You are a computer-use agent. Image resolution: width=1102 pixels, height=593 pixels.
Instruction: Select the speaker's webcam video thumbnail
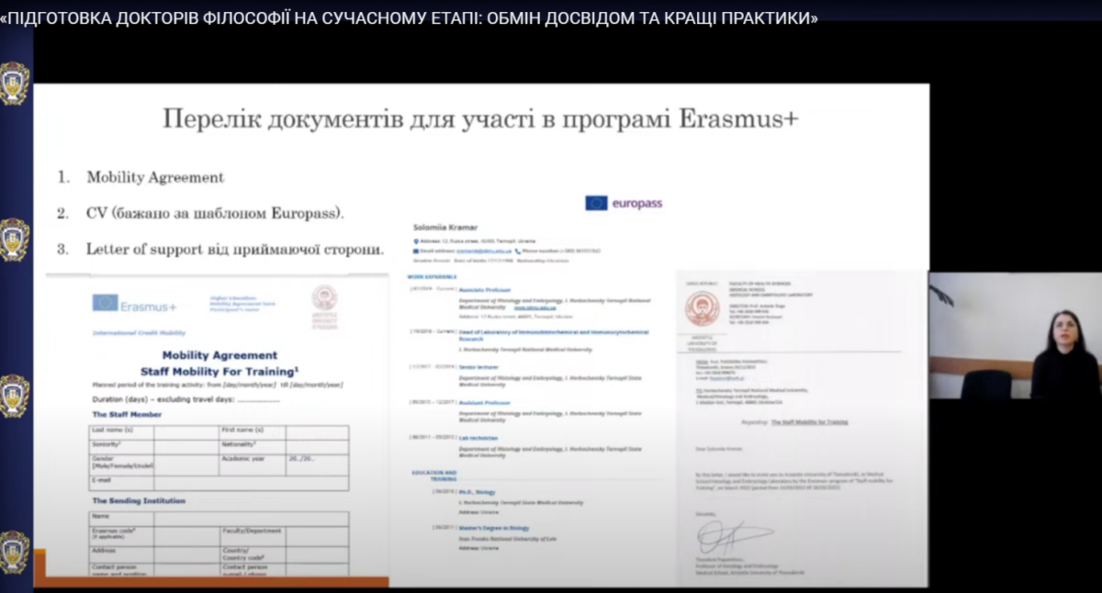coord(1015,335)
